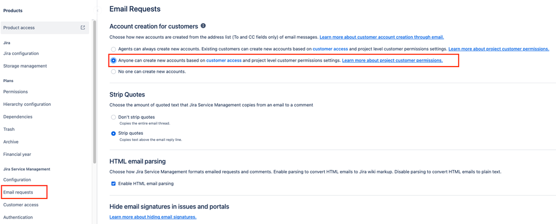Go to Customer access in the sidebar
Viewport: 556px width, 224px height.
point(21,205)
